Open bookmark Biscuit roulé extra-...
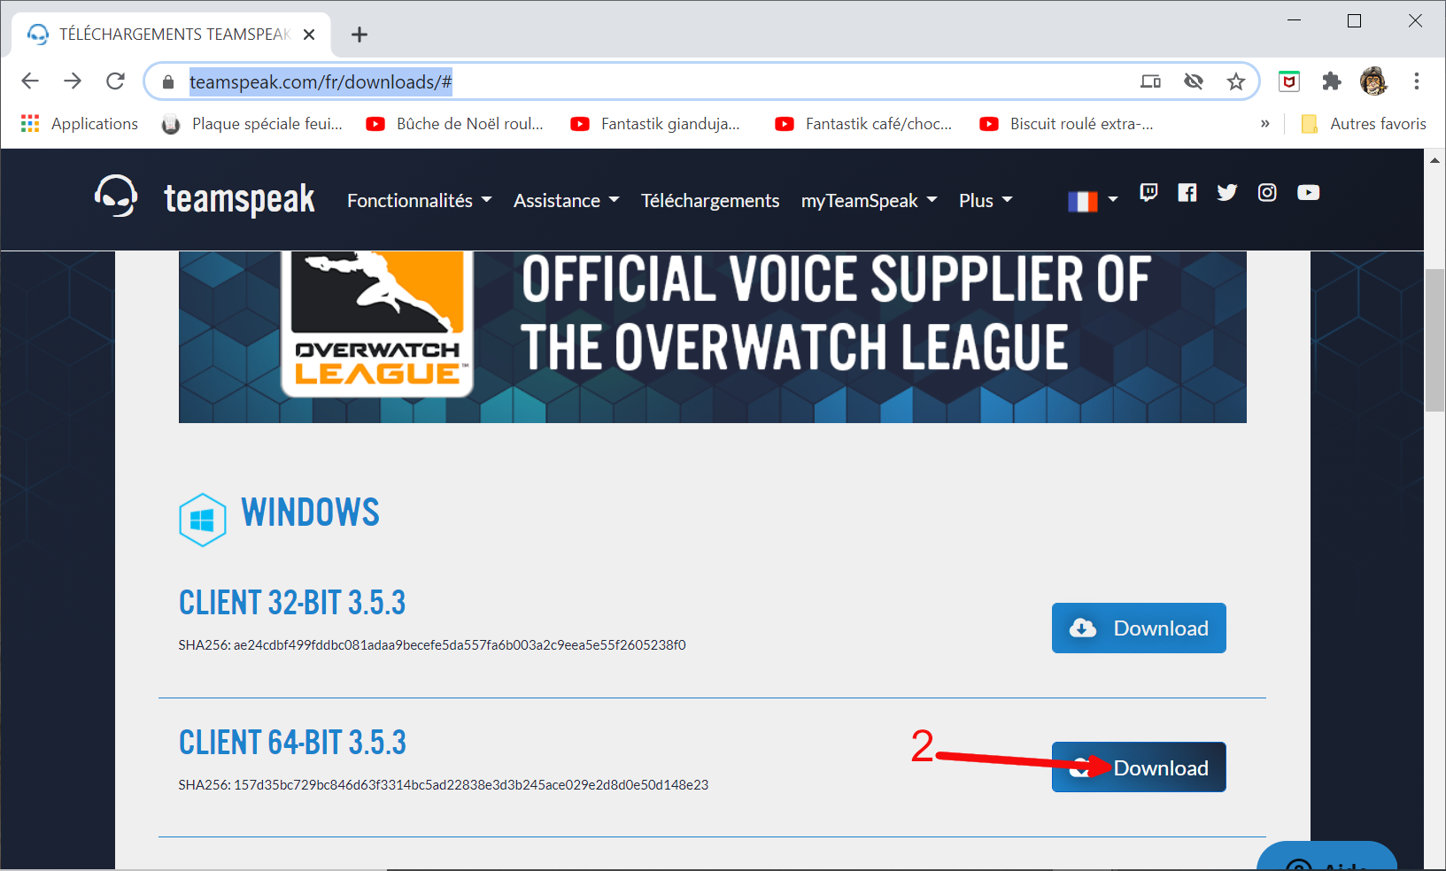 click(1067, 124)
